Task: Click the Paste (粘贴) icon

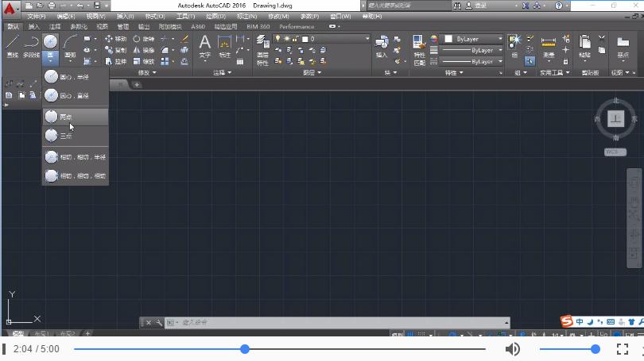Action: tap(585, 44)
